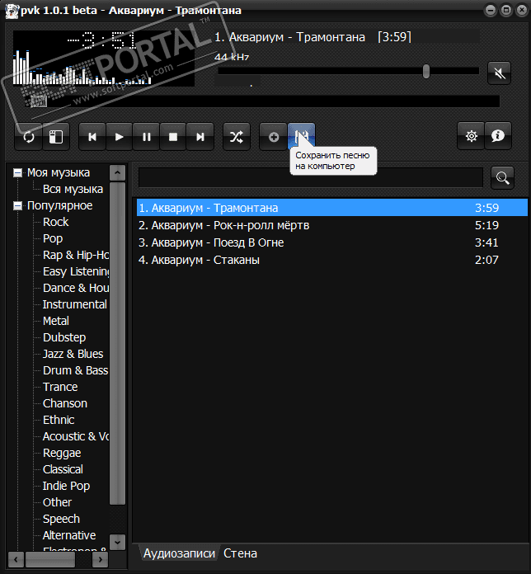Viewport: 531px width, 574px height.
Task: Switch to the Аудиозаписи tab
Action: coord(179,553)
